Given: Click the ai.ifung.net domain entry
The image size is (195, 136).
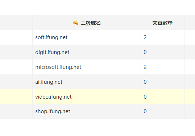Looking at the screenshot, I should click(49, 82).
